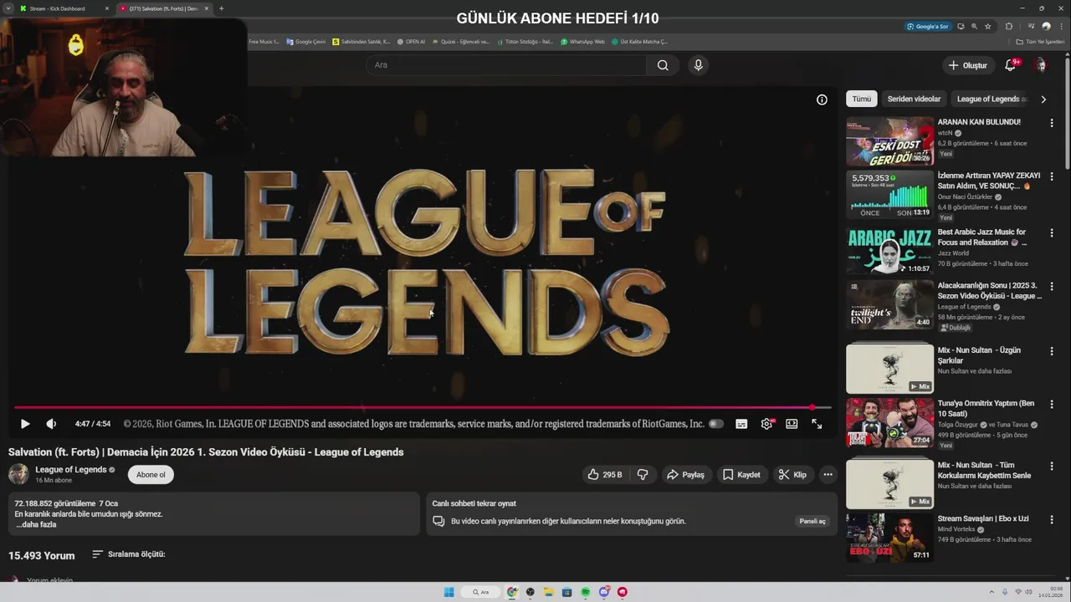Expand the description with ...daha fazla
Screen dimensions: 1071x602
pyautogui.click(x=36, y=525)
